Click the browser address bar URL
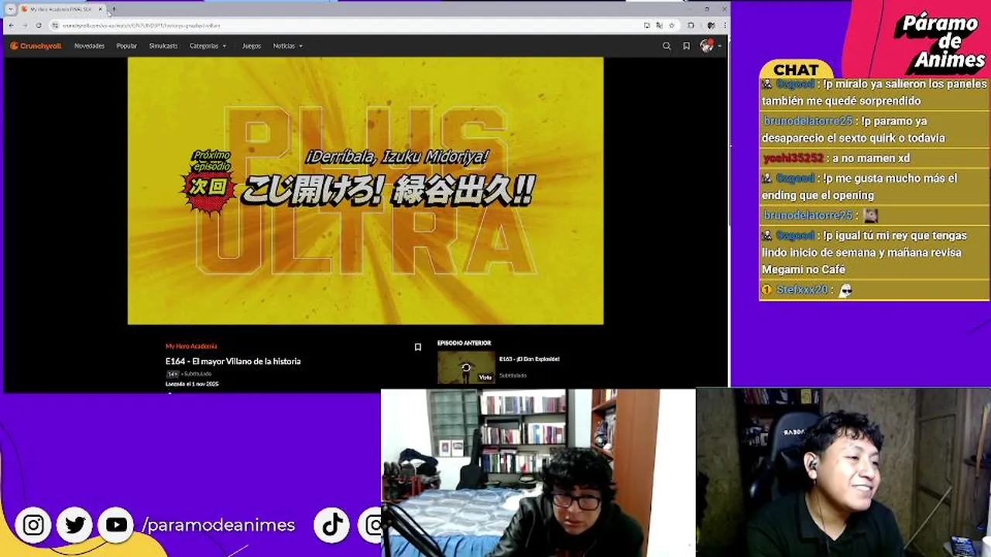Image resolution: width=991 pixels, height=557 pixels. [x=142, y=26]
